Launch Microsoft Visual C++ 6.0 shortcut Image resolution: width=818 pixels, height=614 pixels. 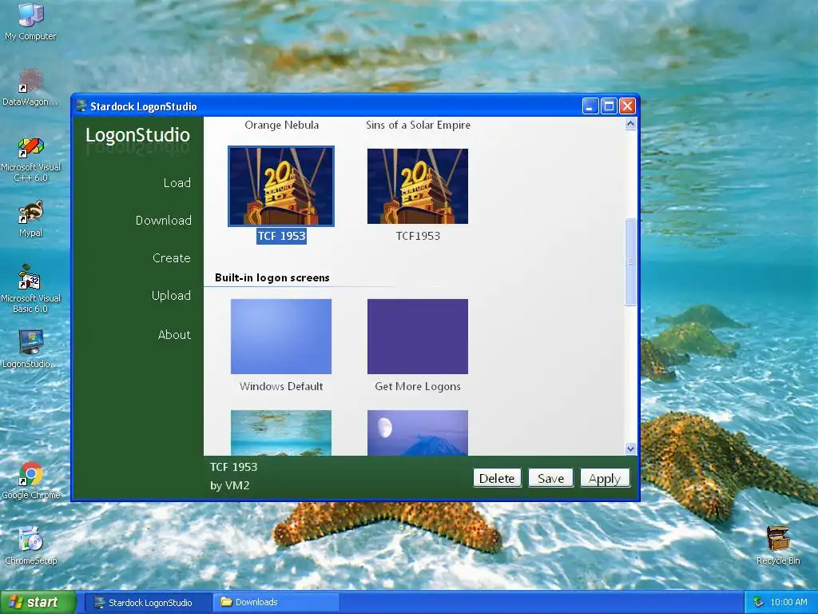[30, 159]
